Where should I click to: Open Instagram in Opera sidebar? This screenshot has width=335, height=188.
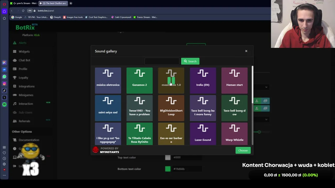pos(4,84)
